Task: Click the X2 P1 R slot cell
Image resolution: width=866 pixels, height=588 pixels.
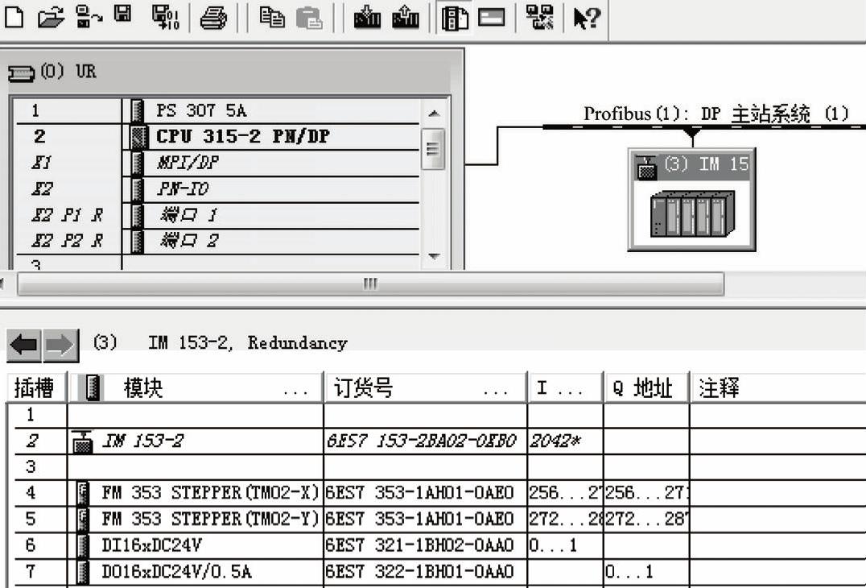Action: tap(67, 215)
